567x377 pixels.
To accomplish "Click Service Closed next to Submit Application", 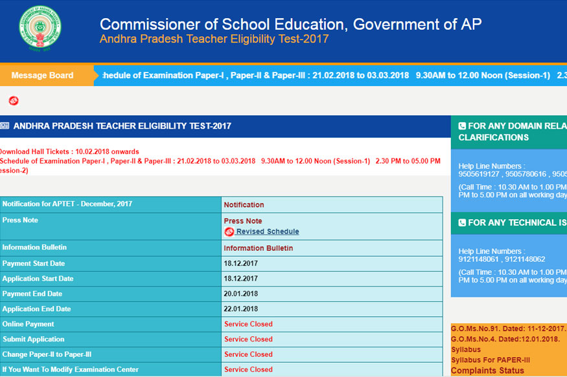I will (248, 339).
